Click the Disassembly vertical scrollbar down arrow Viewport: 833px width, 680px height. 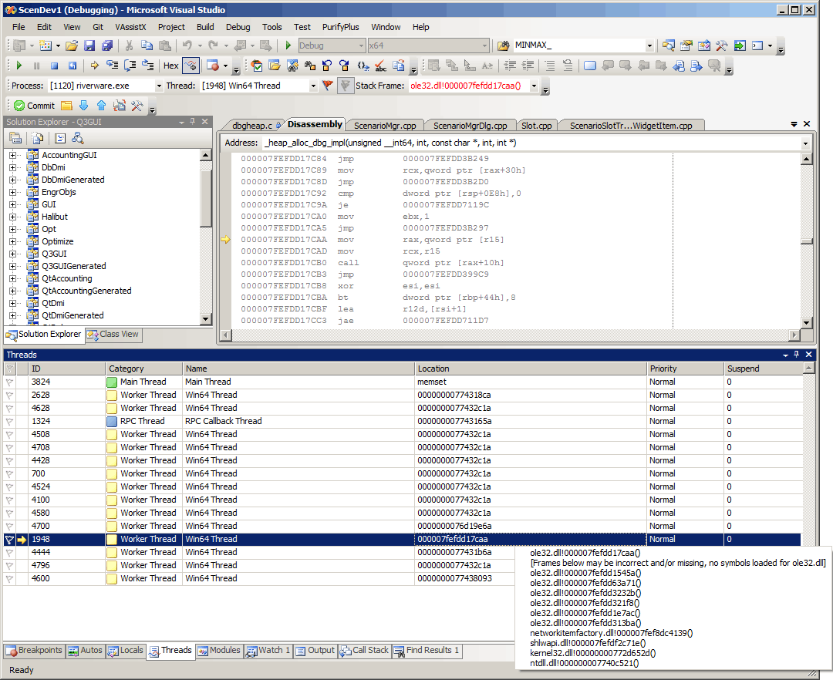(x=807, y=323)
